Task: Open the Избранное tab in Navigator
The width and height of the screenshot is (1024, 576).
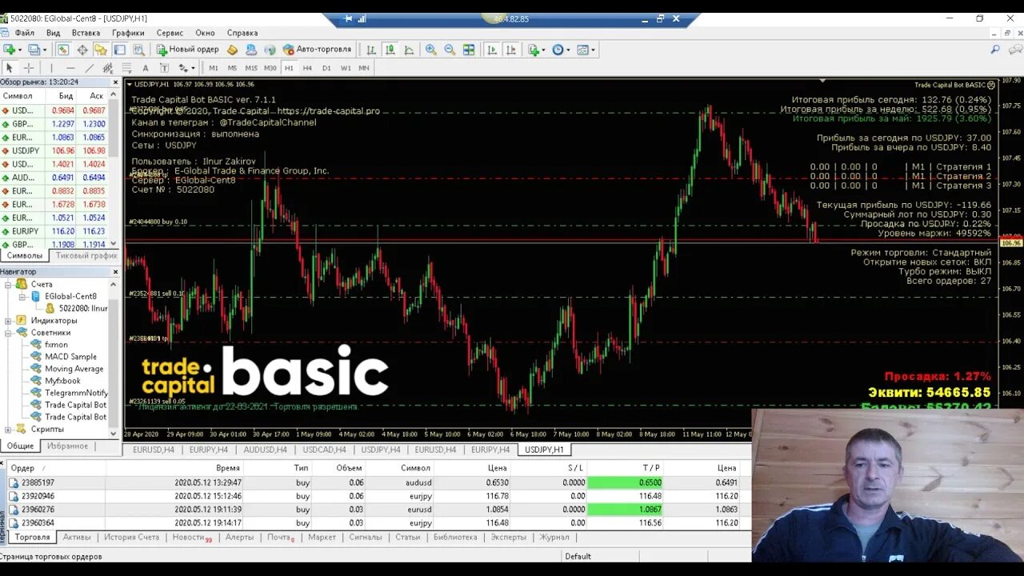Action: click(67, 446)
